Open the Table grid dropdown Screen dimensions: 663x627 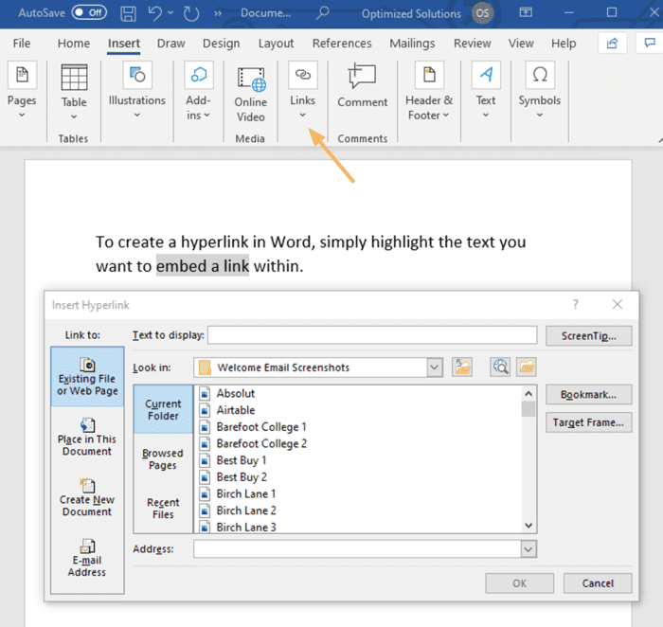pos(74,91)
